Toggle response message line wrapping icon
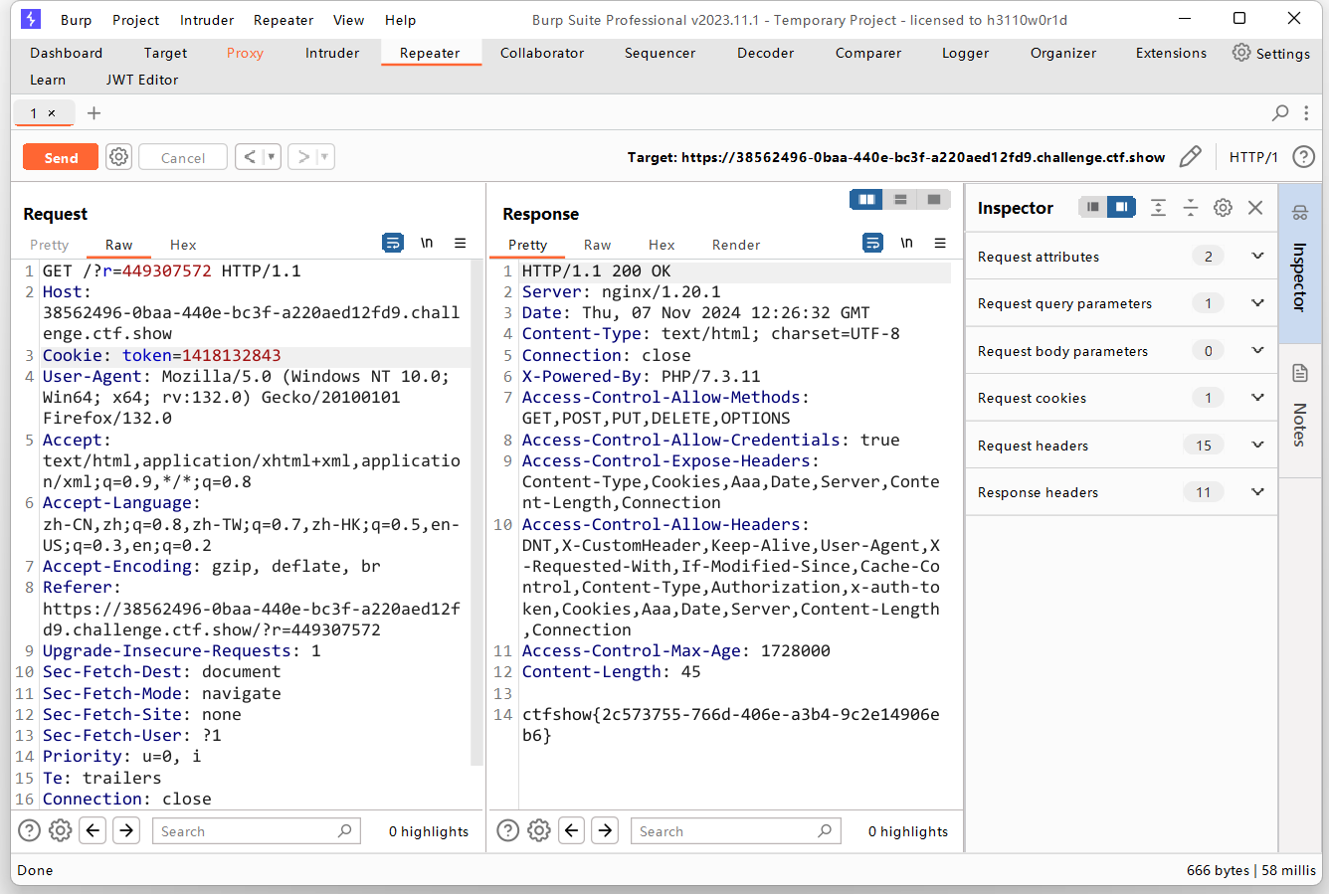The image size is (1329, 894). (x=872, y=243)
